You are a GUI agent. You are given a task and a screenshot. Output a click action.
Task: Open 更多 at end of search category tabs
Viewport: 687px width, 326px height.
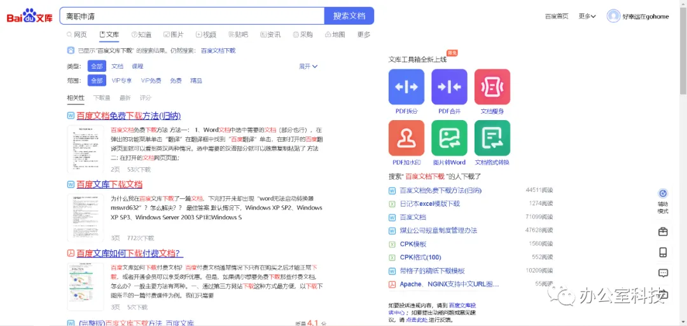[x=364, y=34]
